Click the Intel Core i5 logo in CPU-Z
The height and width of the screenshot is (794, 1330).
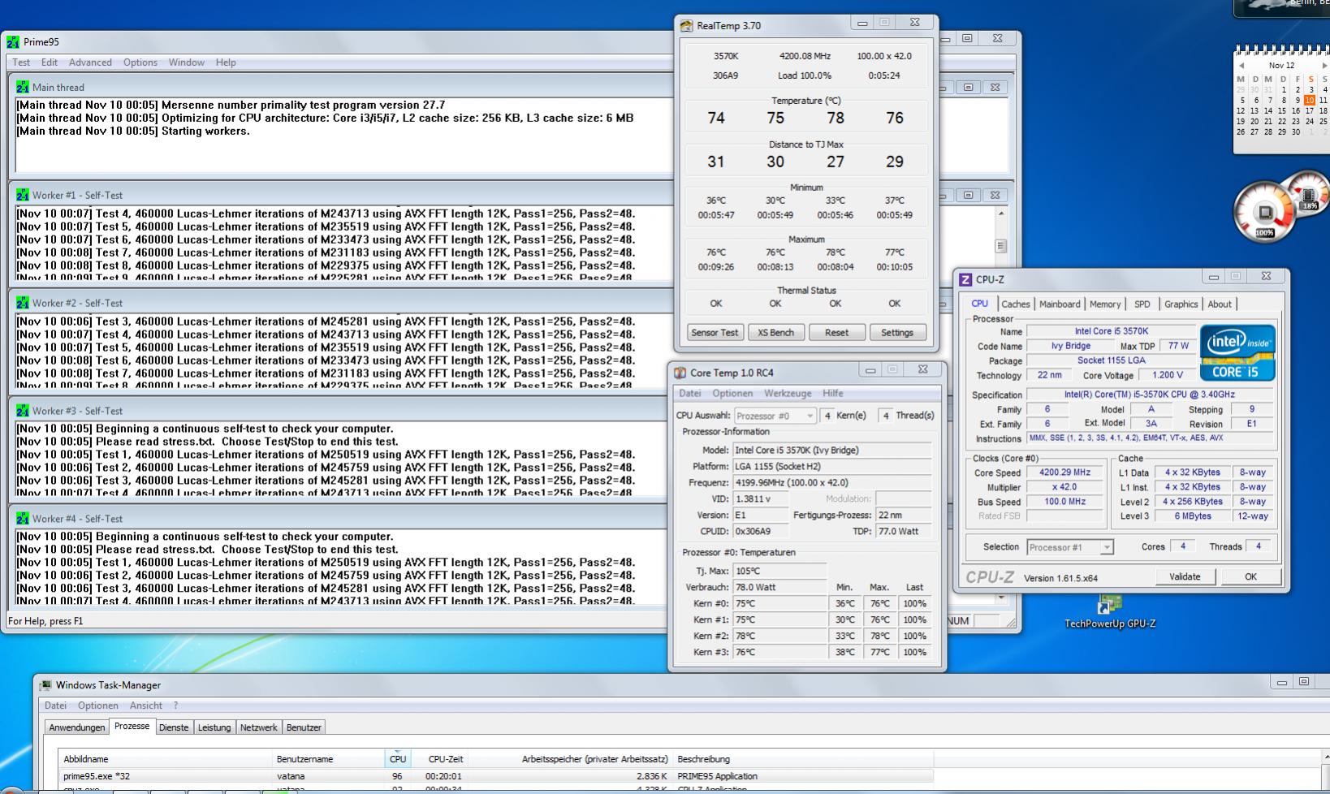coord(1237,353)
